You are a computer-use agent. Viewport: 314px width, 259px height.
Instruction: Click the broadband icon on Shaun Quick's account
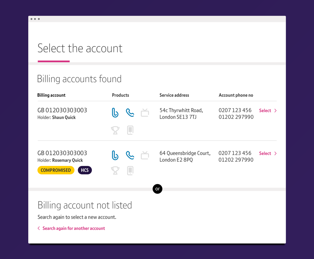[x=115, y=112]
